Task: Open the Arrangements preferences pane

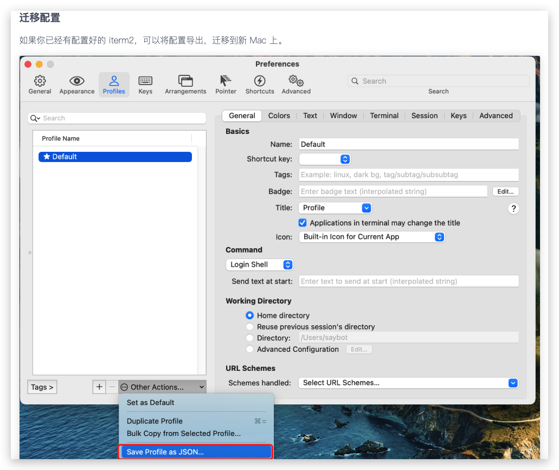Action: pyautogui.click(x=185, y=85)
